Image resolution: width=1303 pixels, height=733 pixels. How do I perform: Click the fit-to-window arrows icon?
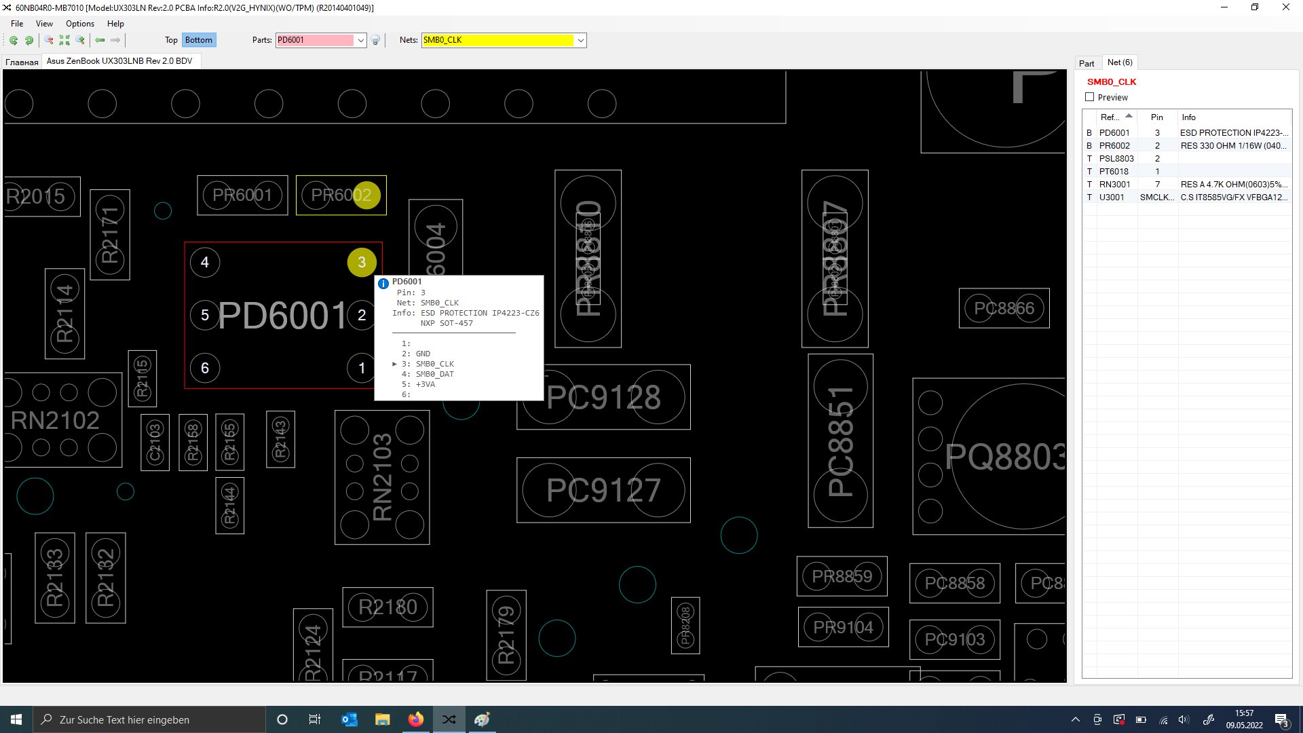point(64,40)
